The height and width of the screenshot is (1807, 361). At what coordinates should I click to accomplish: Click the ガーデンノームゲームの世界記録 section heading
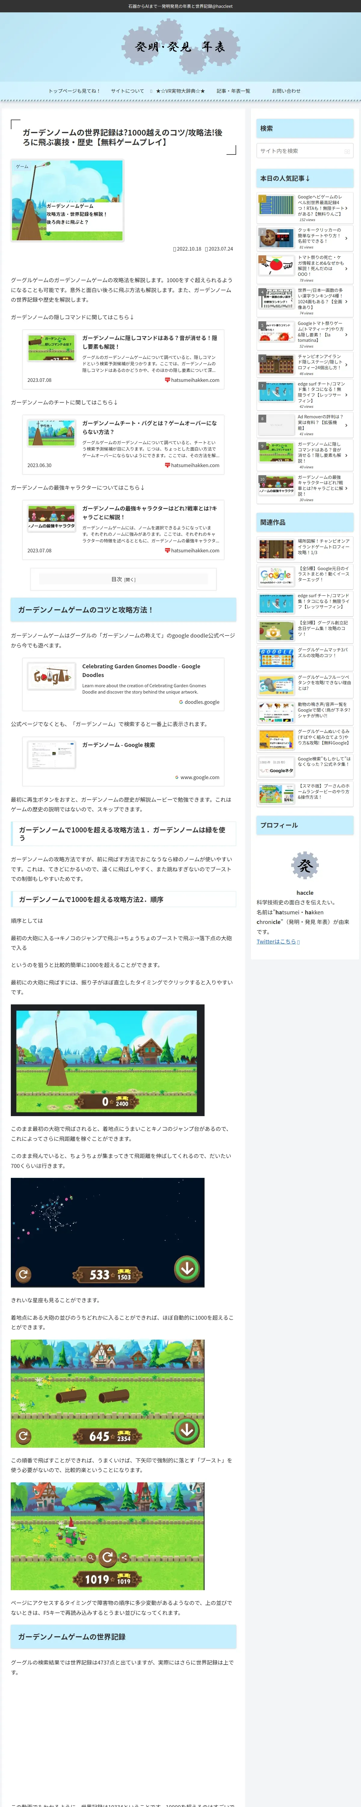pyautogui.click(x=123, y=1637)
